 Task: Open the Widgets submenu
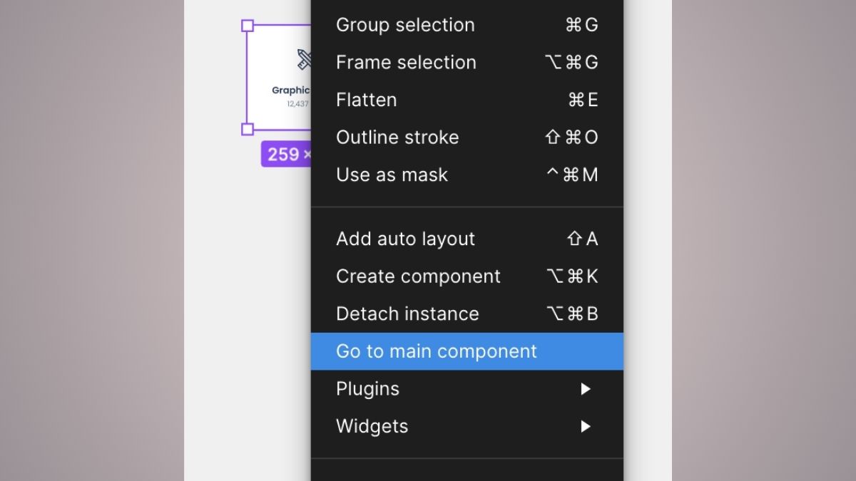[372, 425]
